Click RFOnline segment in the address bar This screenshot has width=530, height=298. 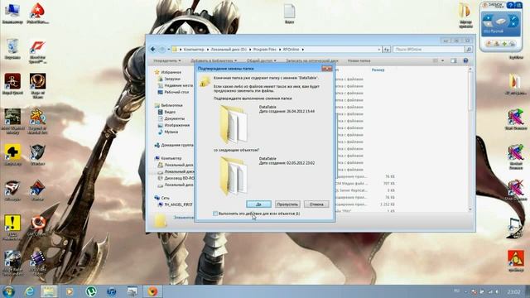tap(291, 50)
